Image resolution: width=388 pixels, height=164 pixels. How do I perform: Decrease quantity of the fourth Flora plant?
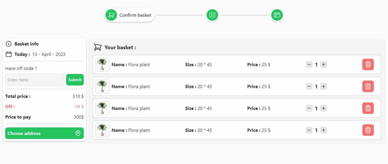click(x=309, y=130)
